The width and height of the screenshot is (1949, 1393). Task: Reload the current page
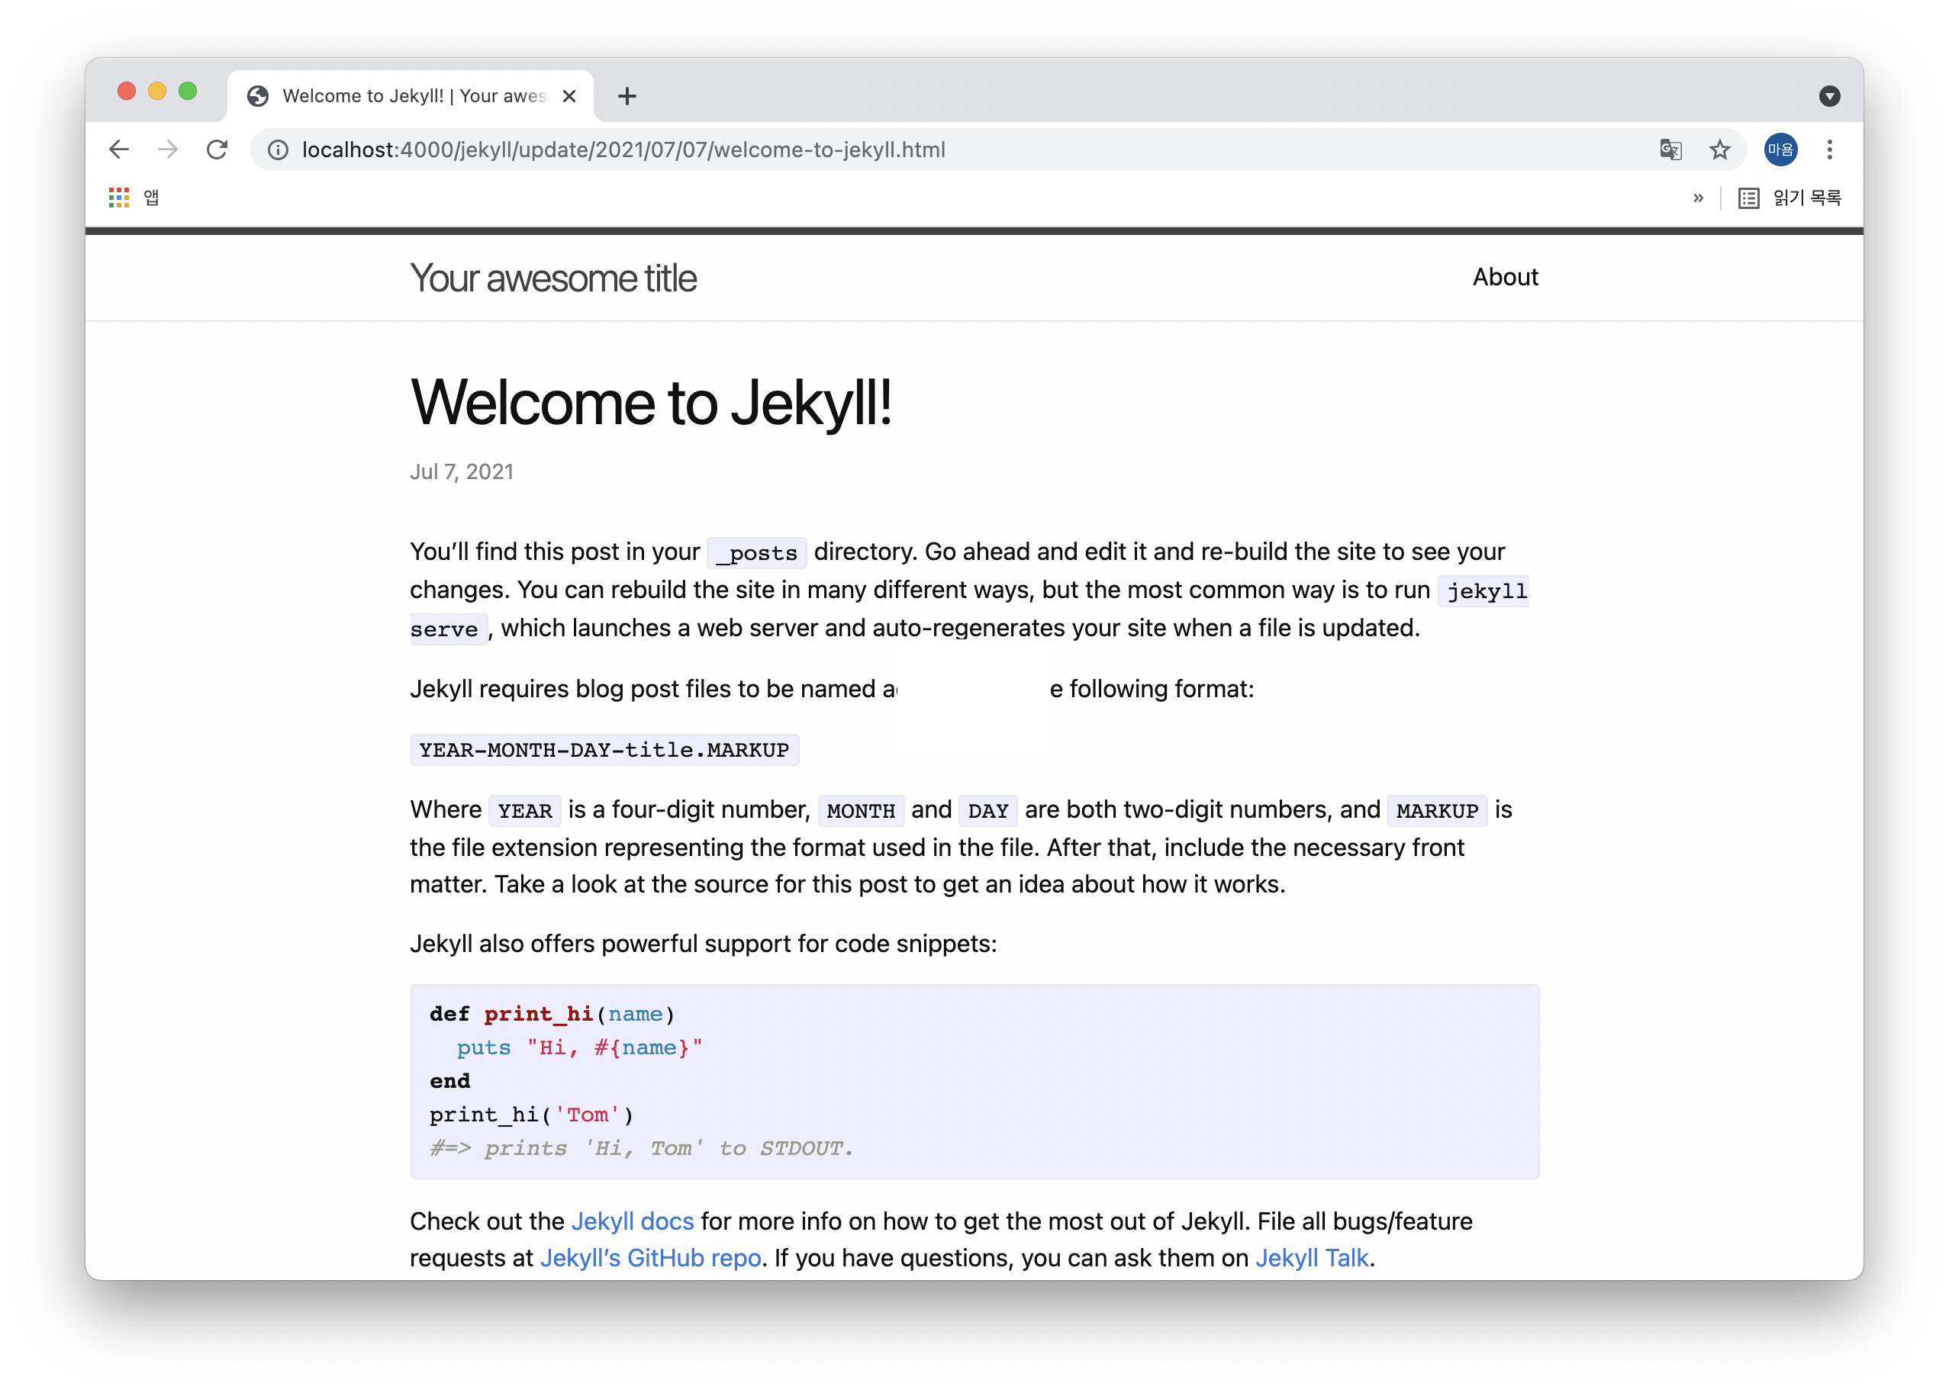tap(217, 150)
